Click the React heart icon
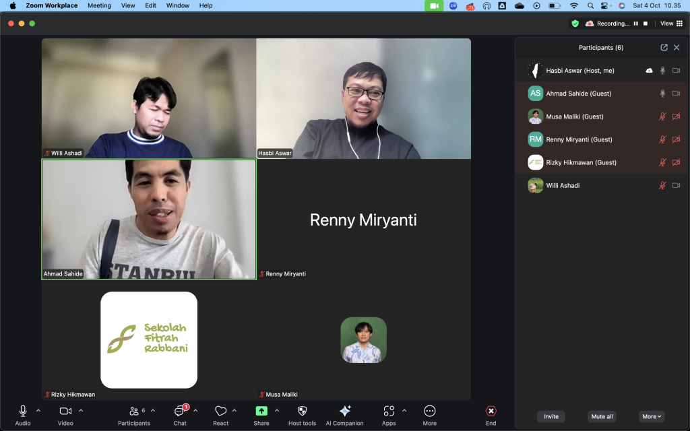 click(220, 411)
